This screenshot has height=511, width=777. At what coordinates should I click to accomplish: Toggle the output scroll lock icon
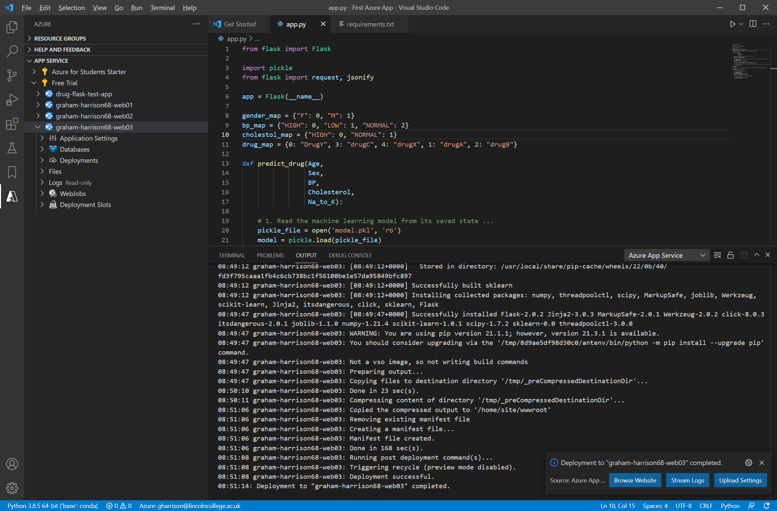(730, 255)
